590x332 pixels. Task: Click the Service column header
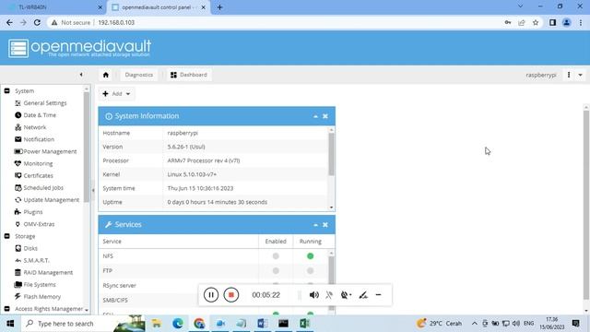tap(178, 242)
